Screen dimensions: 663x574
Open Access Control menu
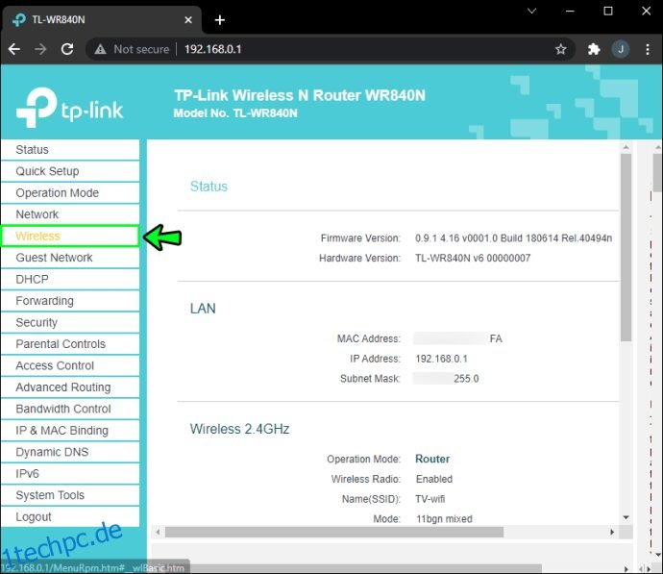pyautogui.click(x=70, y=365)
